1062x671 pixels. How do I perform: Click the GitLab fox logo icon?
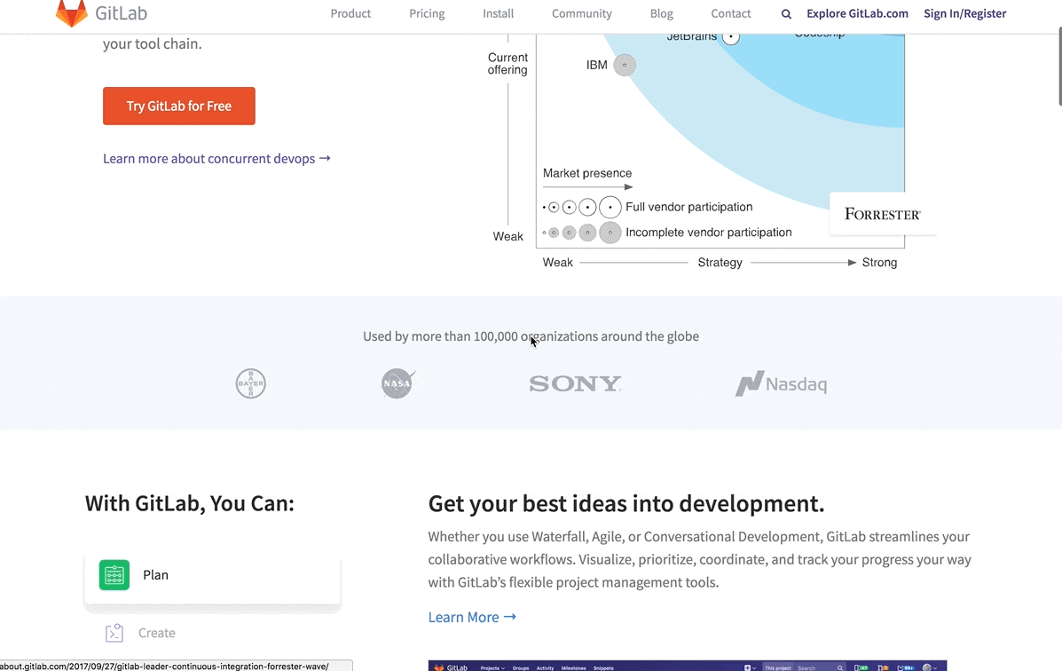(x=71, y=13)
